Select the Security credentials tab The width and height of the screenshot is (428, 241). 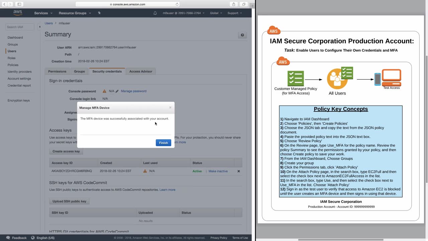pos(107,71)
